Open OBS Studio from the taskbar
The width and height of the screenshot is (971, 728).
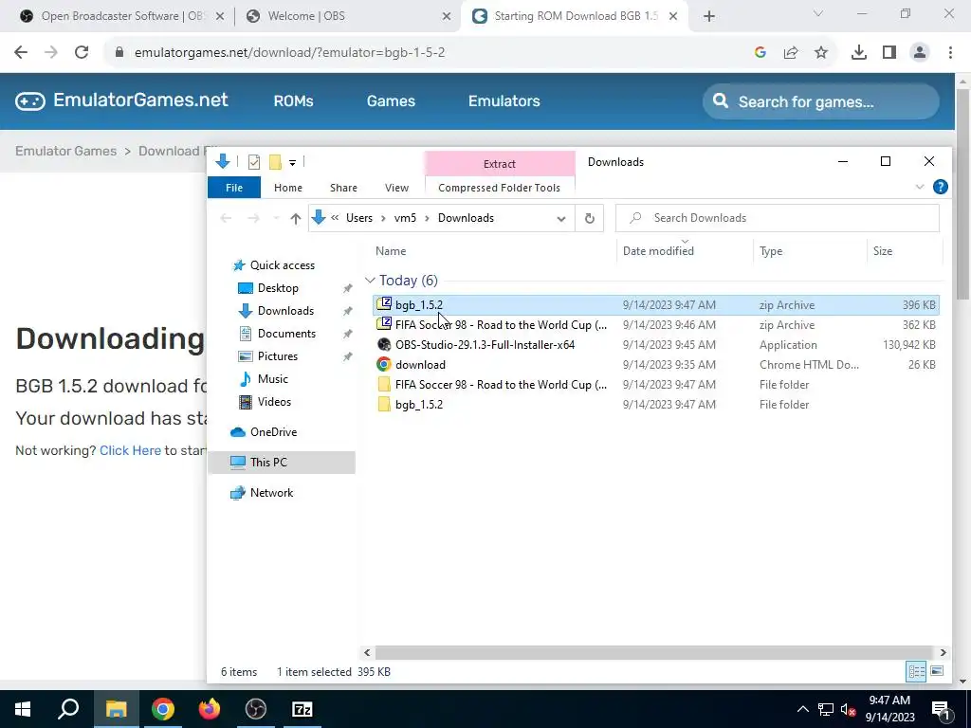click(256, 709)
